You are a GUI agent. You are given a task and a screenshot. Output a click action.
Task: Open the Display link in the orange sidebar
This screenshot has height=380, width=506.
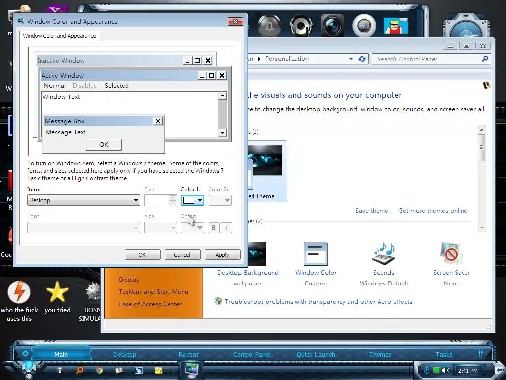pos(129,279)
